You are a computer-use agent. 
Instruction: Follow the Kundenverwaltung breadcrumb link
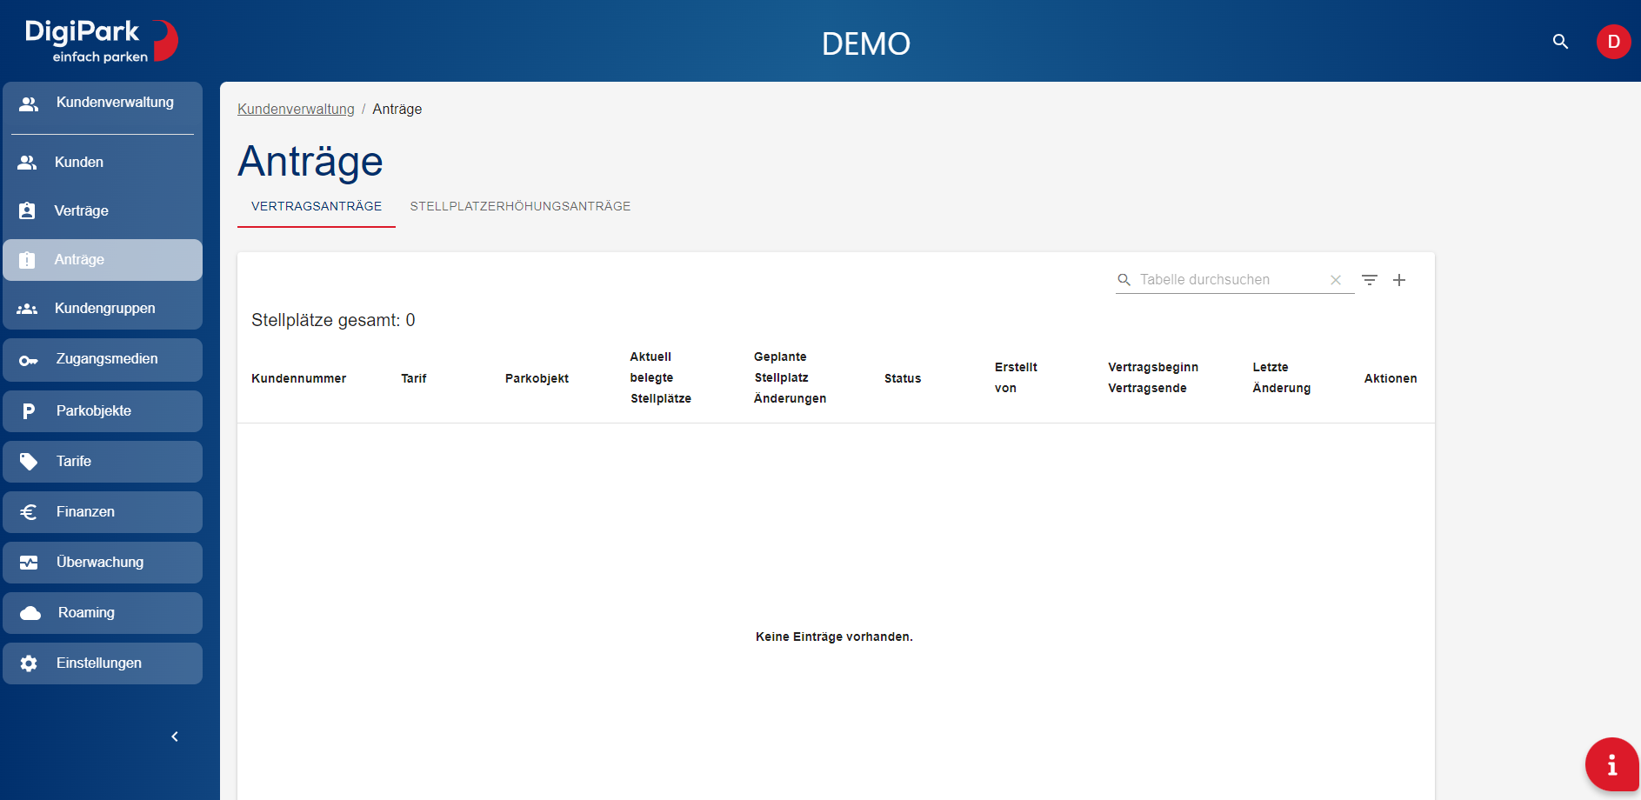296,109
